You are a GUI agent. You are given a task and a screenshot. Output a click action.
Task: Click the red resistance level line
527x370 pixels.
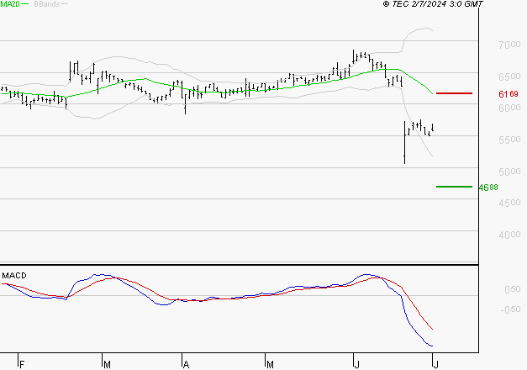coord(454,93)
